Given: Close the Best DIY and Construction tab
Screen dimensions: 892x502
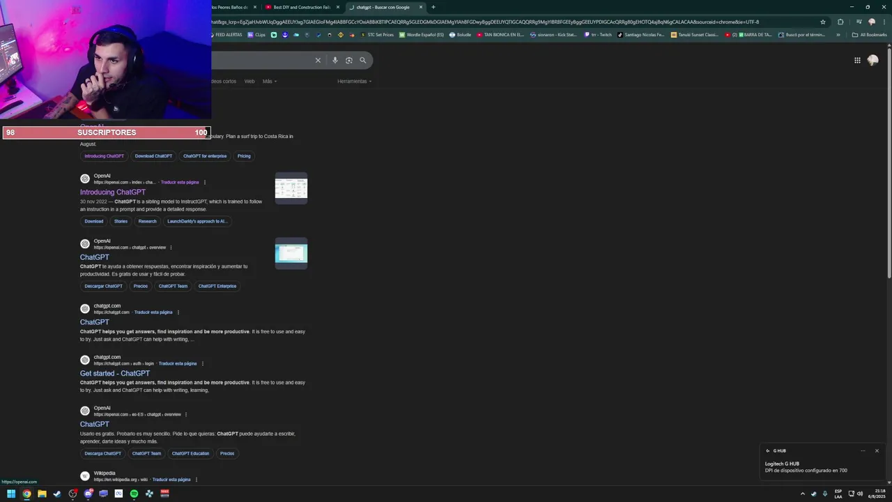Looking at the screenshot, I should click(338, 7).
